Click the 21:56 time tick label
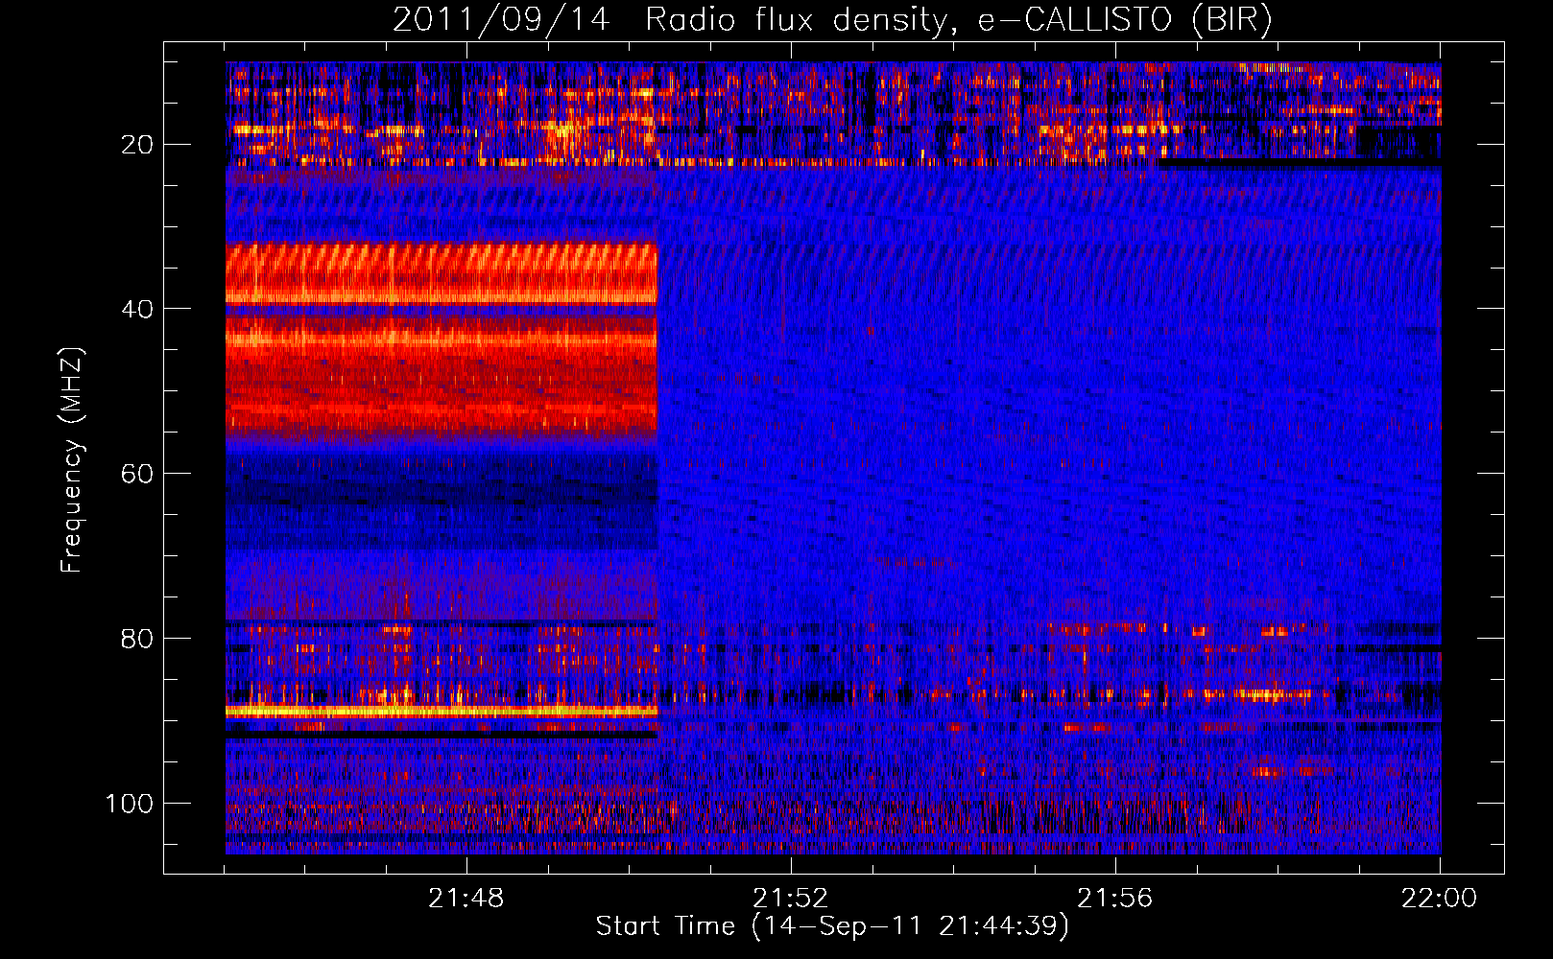1553x959 pixels. (x=1114, y=899)
